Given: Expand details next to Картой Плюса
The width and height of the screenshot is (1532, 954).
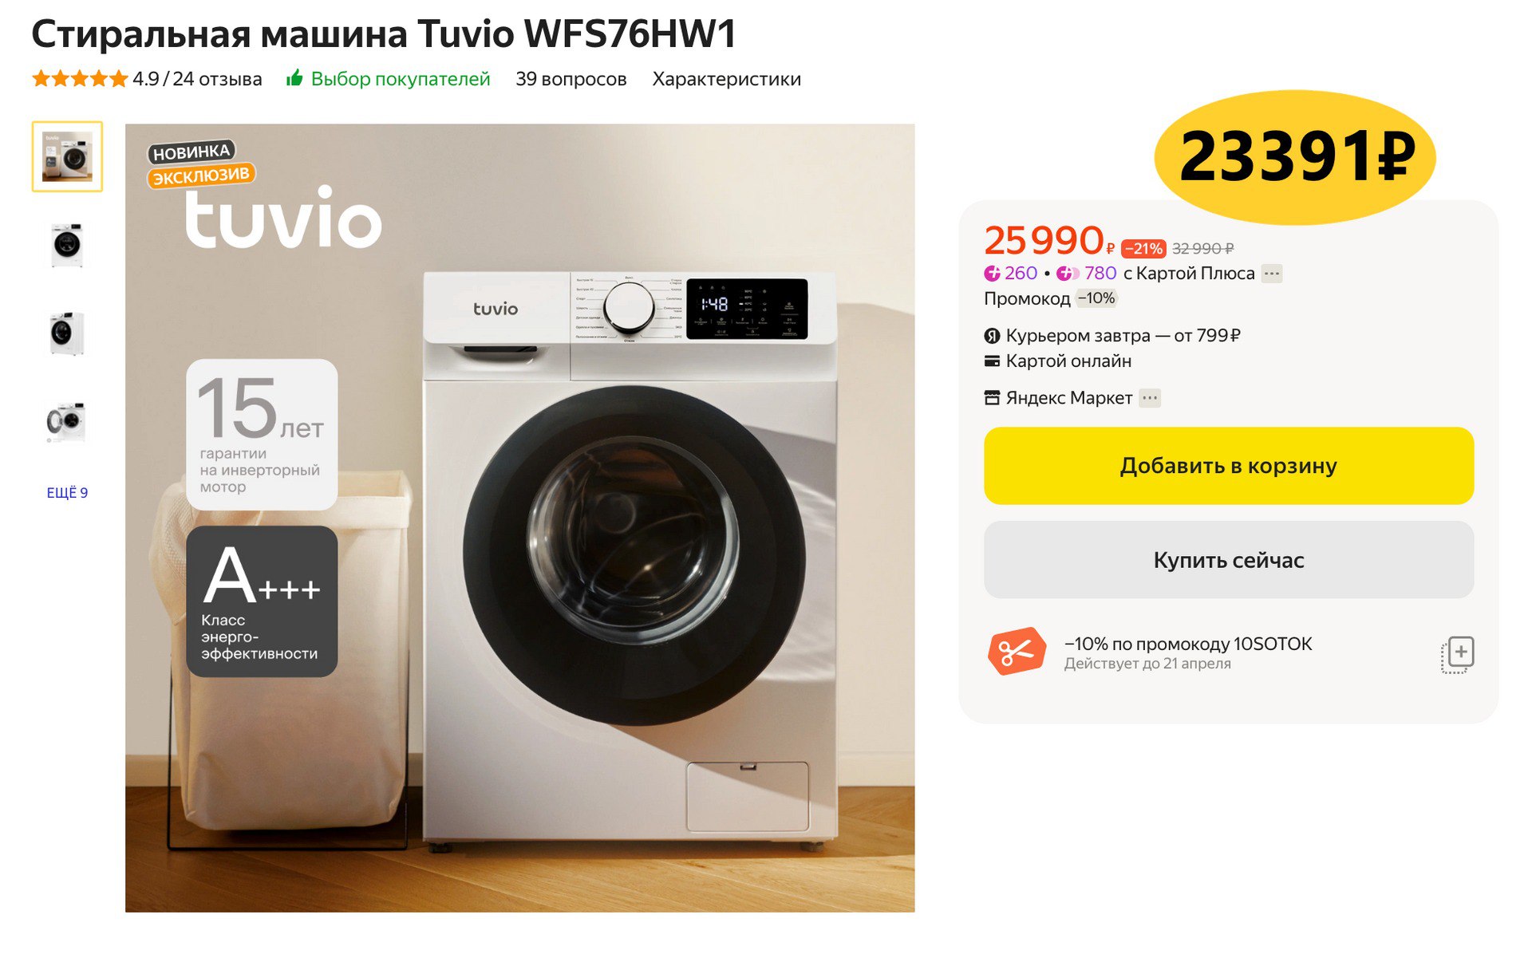Looking at the screenshot, I should (1272, 274).
